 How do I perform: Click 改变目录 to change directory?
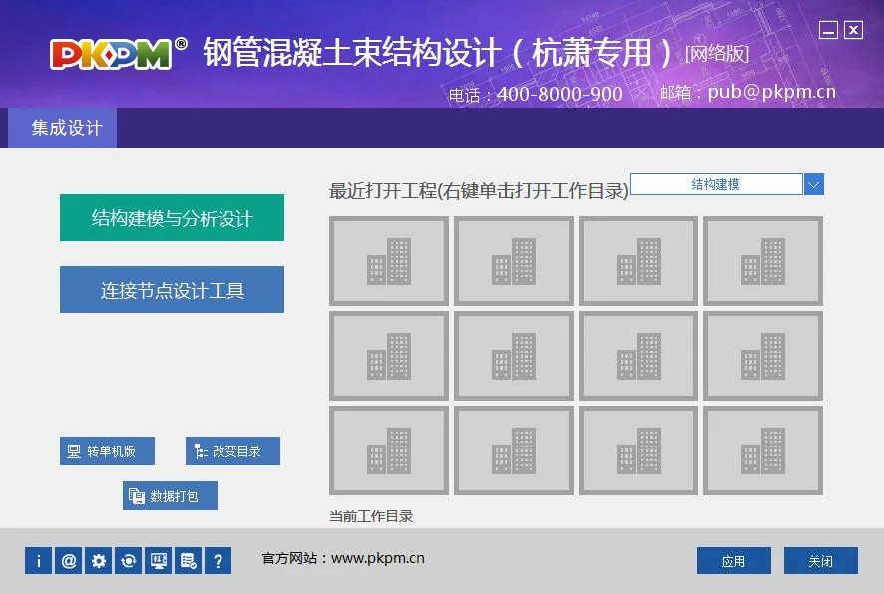[x=232, y=451]
